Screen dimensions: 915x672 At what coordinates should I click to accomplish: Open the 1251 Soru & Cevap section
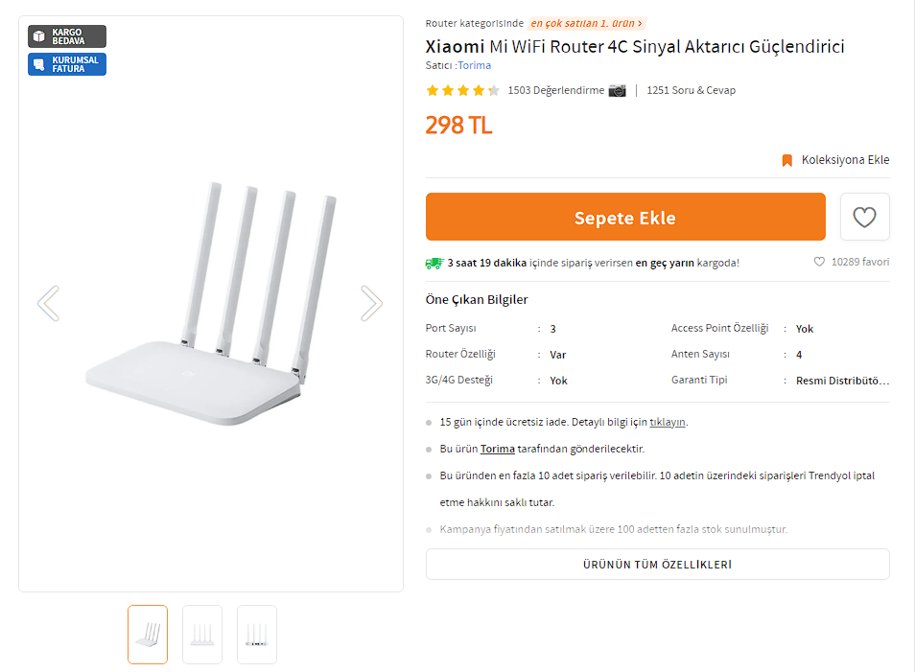691,90
